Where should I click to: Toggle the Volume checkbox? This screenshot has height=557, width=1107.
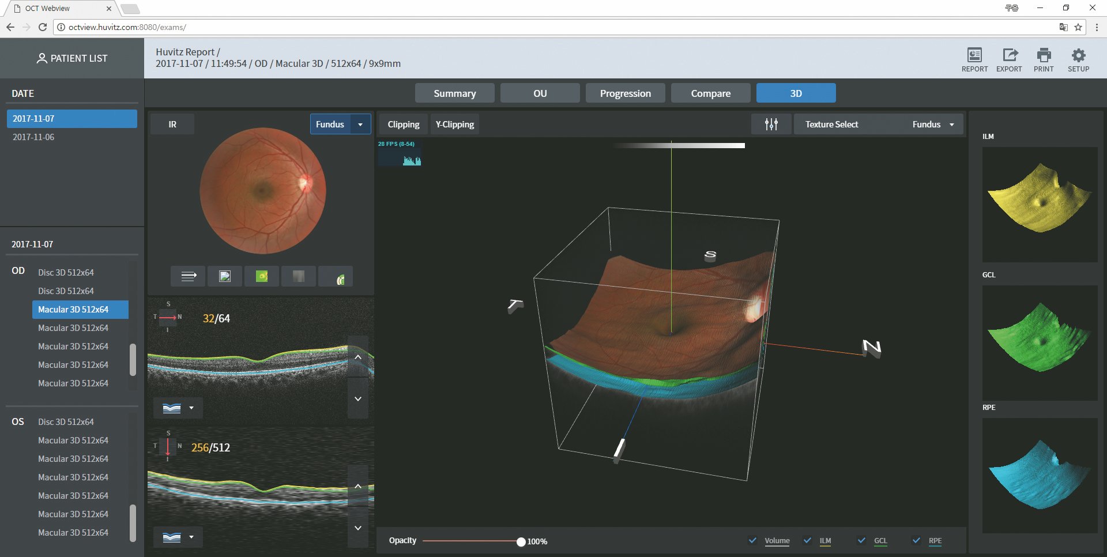click(x=752, y=540)
